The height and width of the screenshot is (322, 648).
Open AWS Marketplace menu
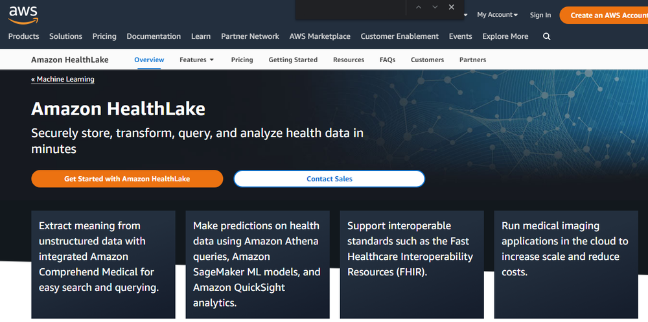point(320,36)
